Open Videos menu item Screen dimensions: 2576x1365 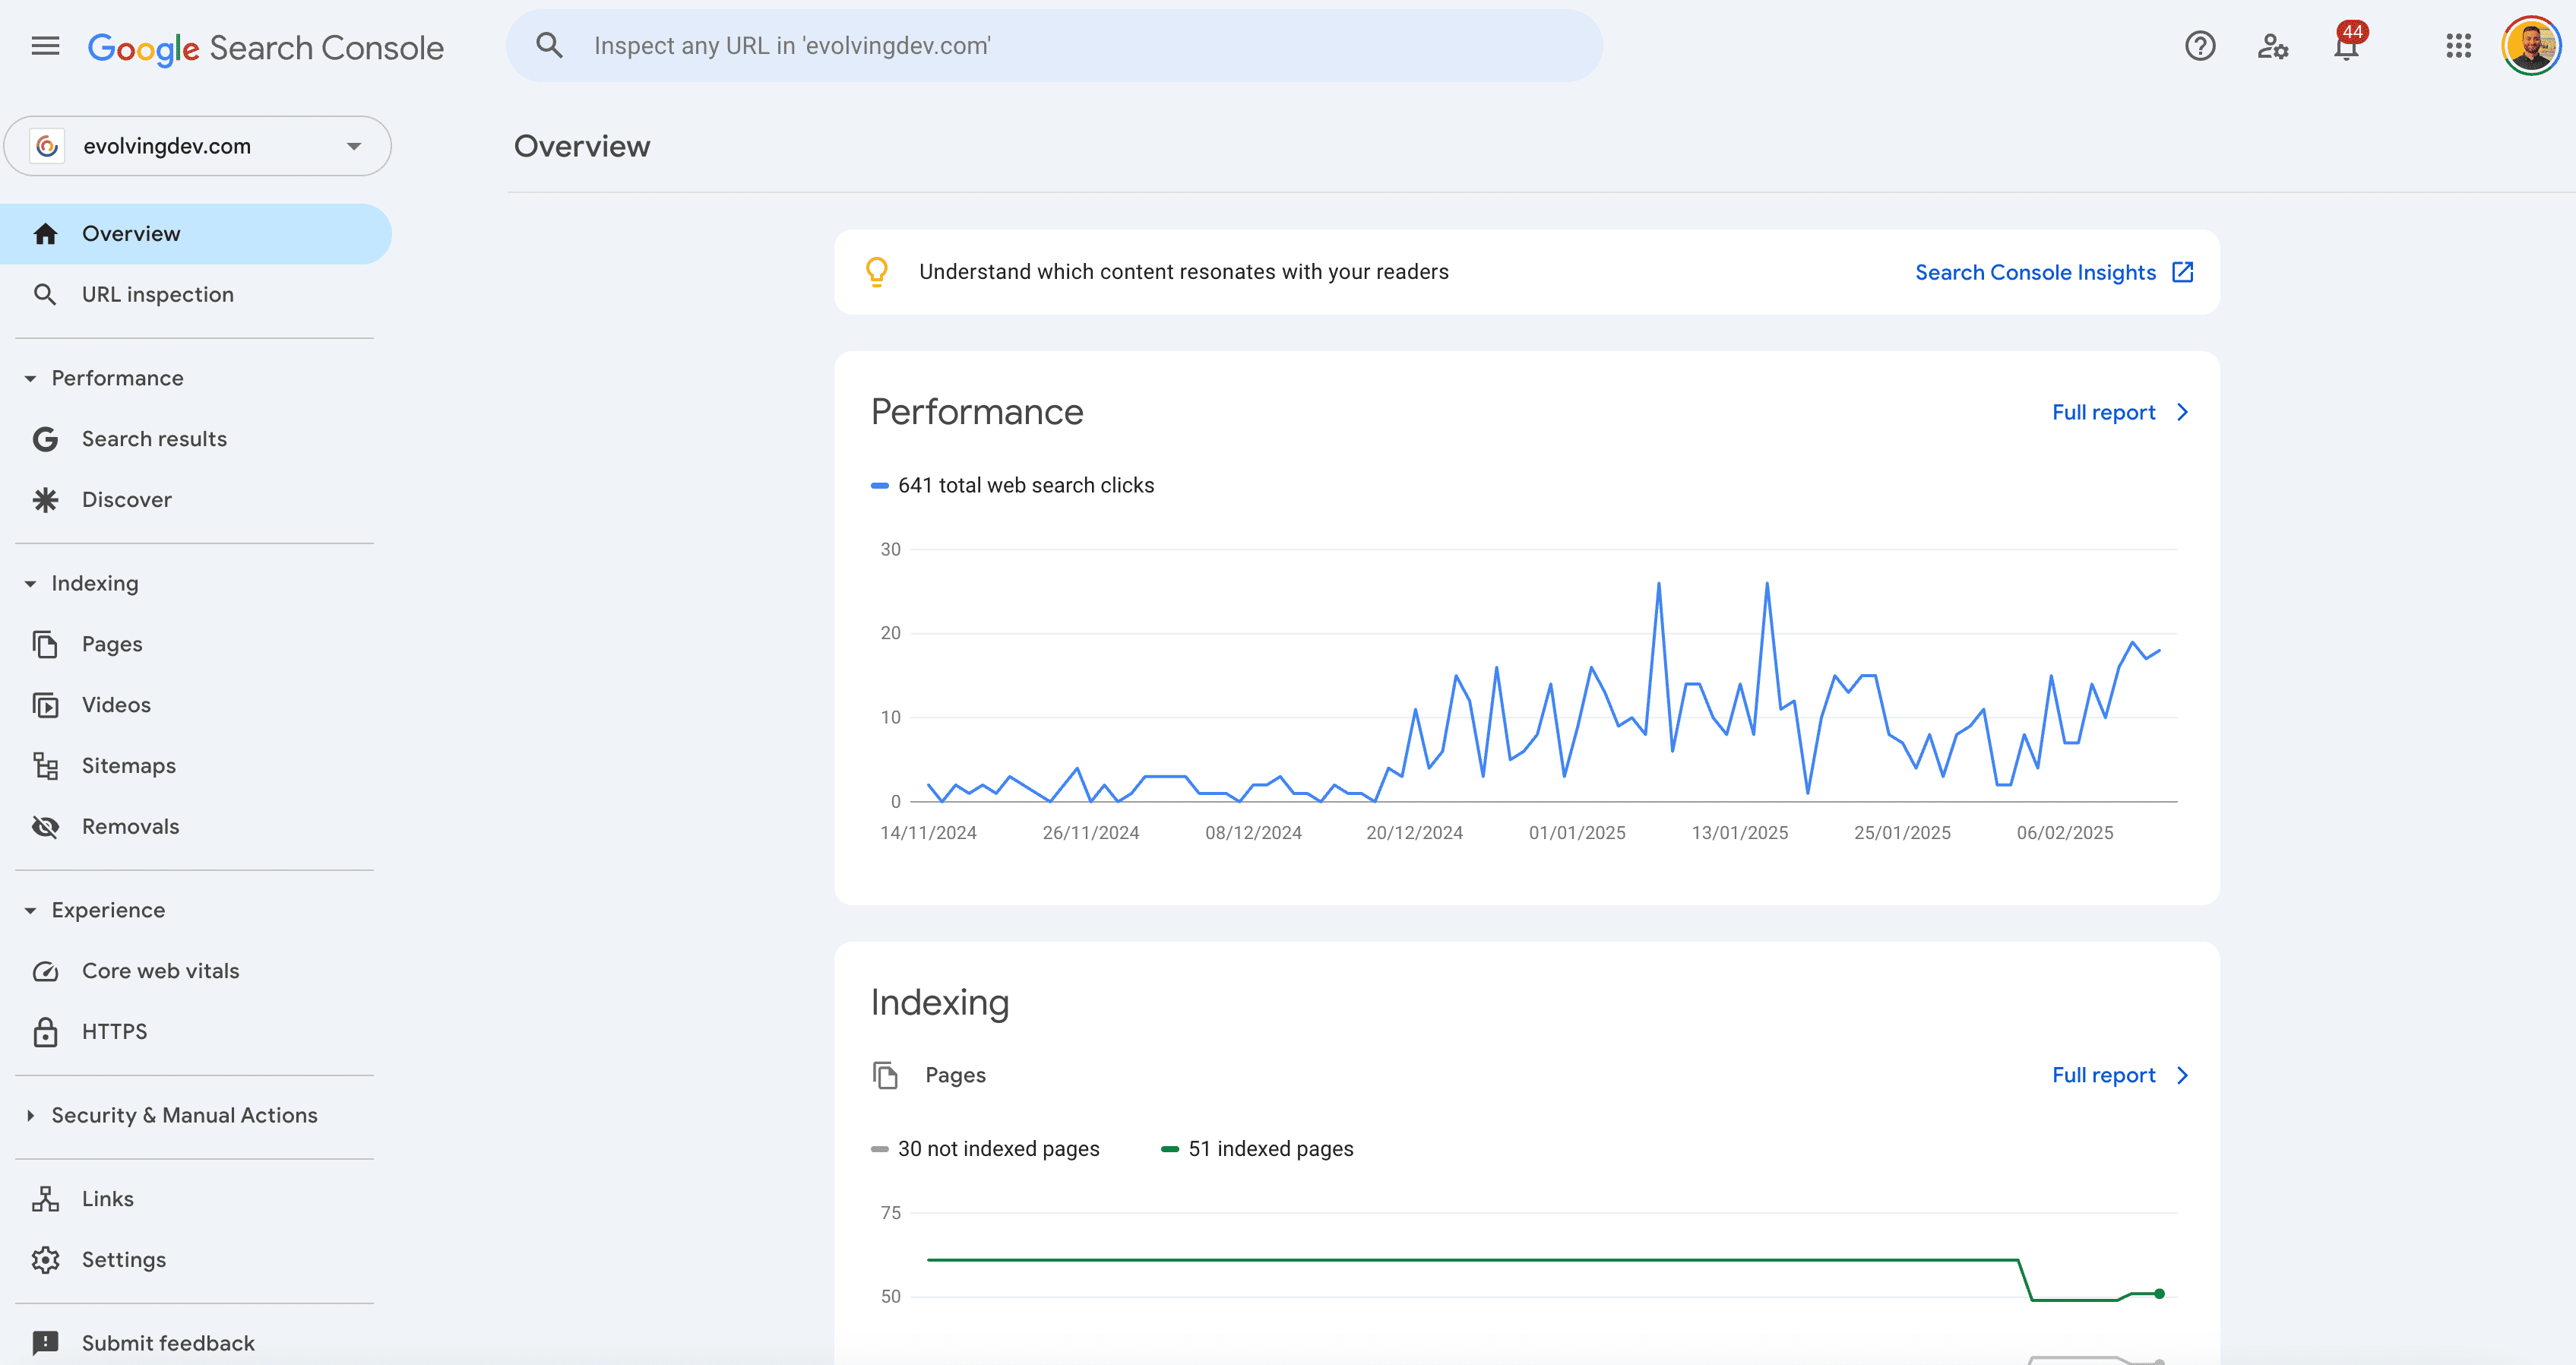pos(196,705)
